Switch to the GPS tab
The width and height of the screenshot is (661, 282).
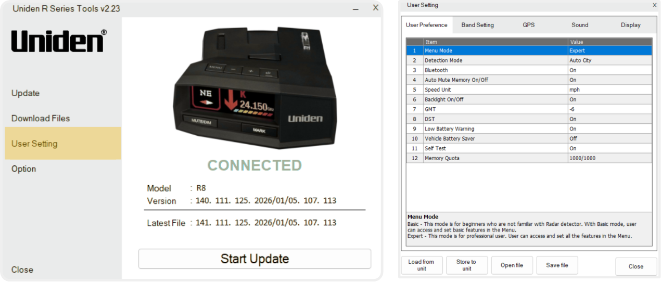(529, 25)
